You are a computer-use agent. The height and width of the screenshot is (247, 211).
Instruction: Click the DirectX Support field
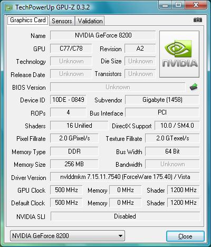177,126
